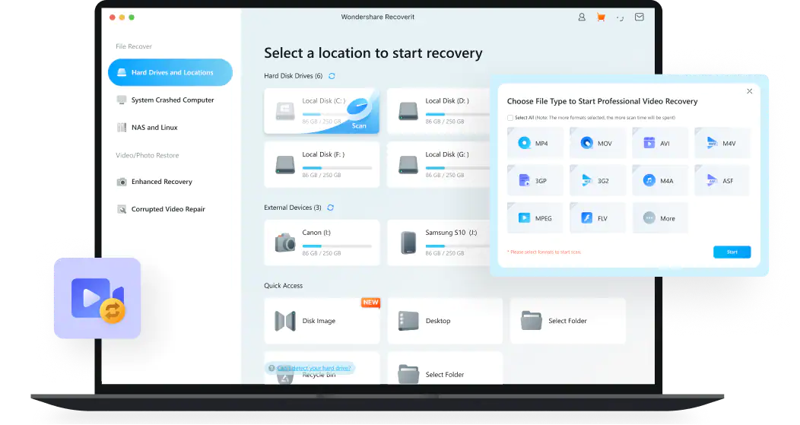800x425 pixels.
Task: Check the MP4 file type
Action: pyautogui.click(x=535, y=144)
